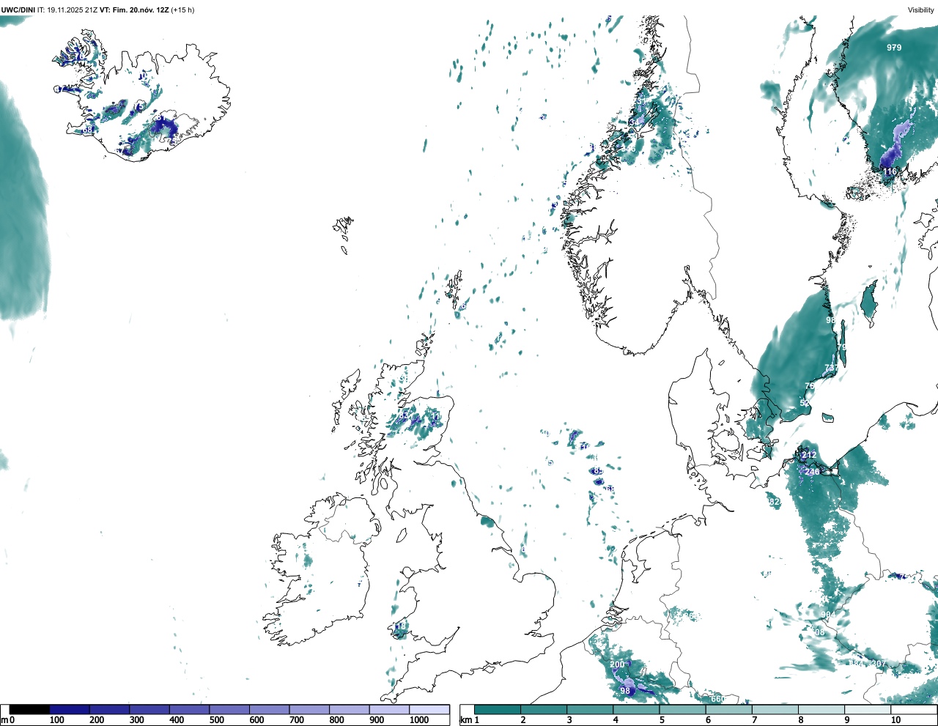938x726 pixels.
Task: Click the 'm' unit label of the left legend
Action: tap(4, 720)
